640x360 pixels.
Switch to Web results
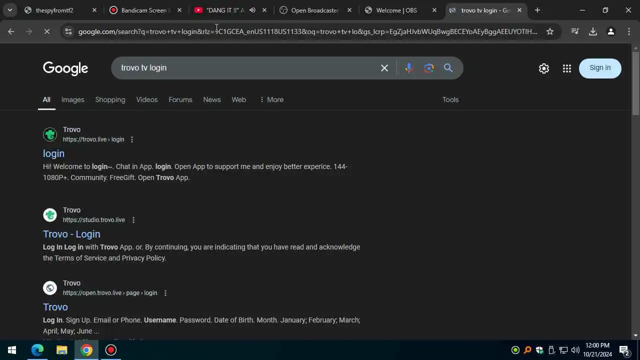[x=239, y=99]
